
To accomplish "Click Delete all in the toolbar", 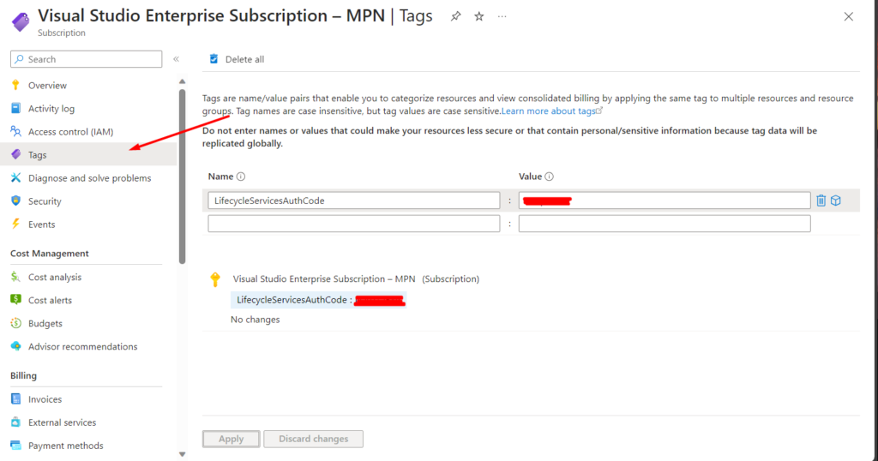I will pos(237,59).
